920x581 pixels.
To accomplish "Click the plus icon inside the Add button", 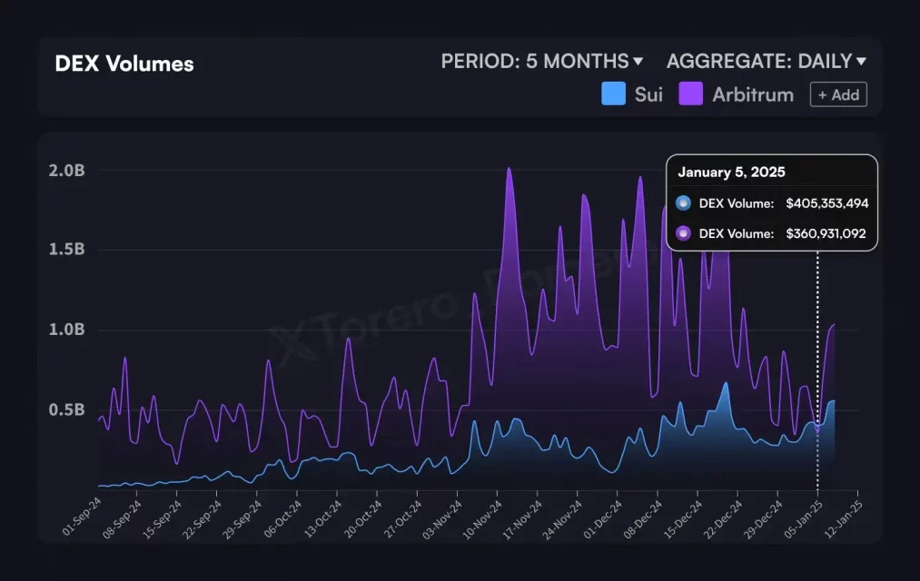I will 825,94.
